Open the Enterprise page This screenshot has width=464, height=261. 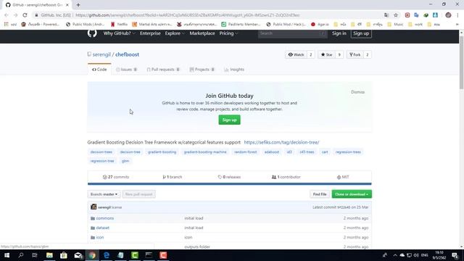click(150, 33)
